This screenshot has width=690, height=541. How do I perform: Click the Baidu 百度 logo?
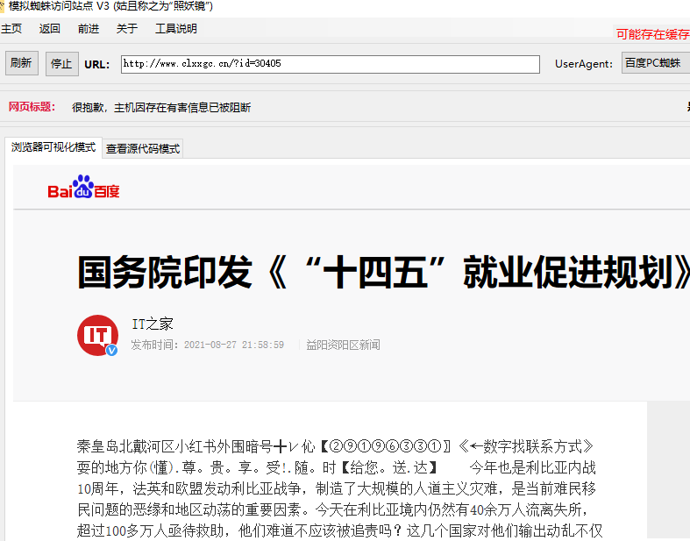83,187
